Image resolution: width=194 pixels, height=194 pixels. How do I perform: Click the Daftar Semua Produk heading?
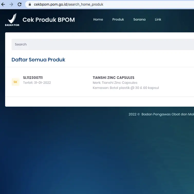pyautogui.click(x=38, y=60)
